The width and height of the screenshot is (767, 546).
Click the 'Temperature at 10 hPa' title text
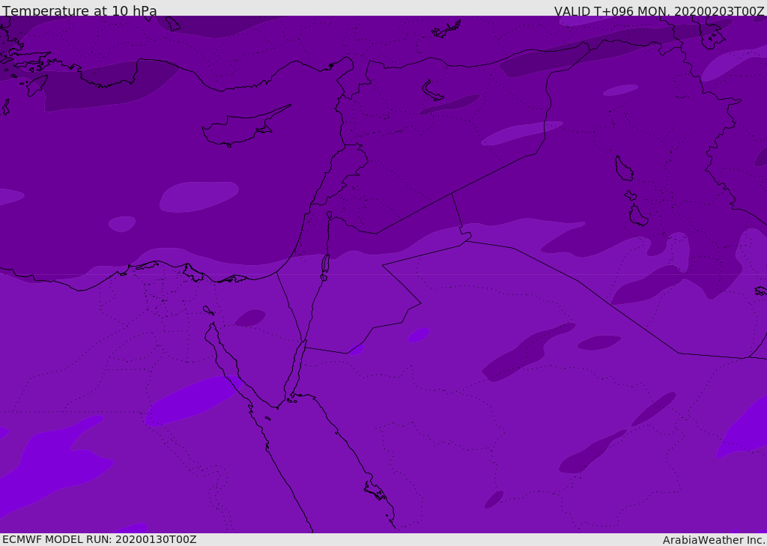pos(79,10)
